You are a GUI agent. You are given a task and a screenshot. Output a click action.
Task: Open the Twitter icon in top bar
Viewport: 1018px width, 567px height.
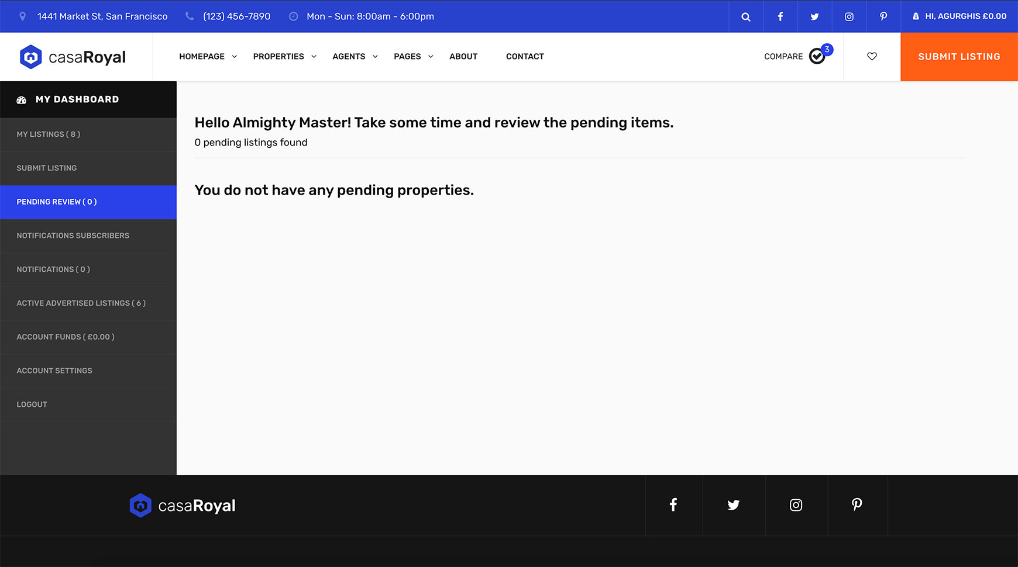814,16
